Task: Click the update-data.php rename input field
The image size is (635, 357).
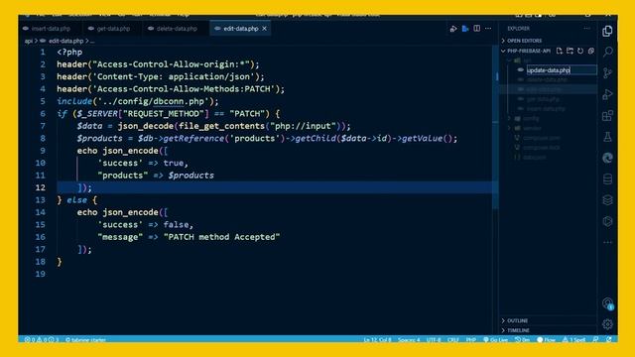Action: (562, 70)
